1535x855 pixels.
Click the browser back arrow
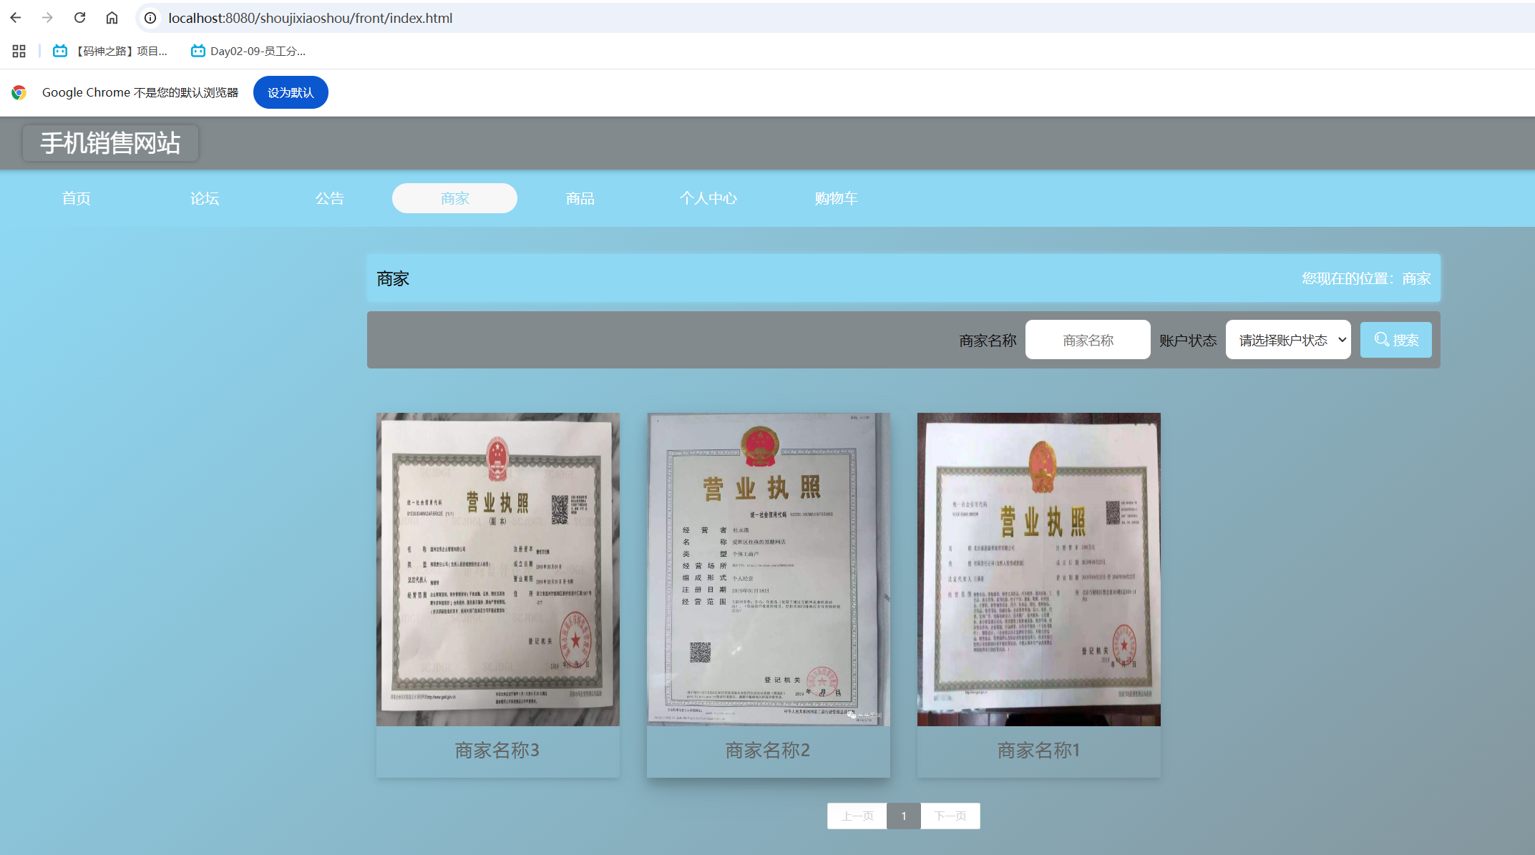pyautogui.click(x=16, y=18)
